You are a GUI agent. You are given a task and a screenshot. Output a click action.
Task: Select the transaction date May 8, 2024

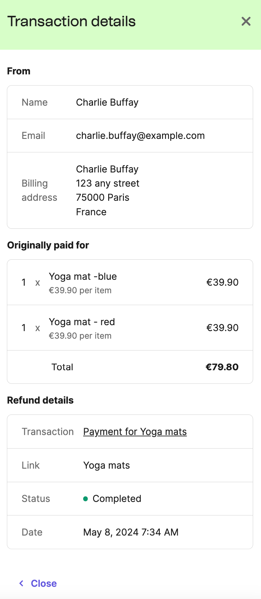(130, 532)
